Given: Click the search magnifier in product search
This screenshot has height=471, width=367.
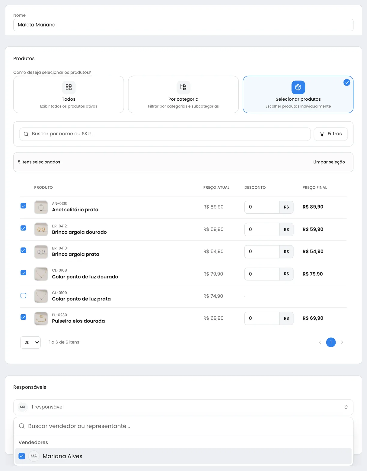Looking at the screenshot, I should click(x=26, y=134).
